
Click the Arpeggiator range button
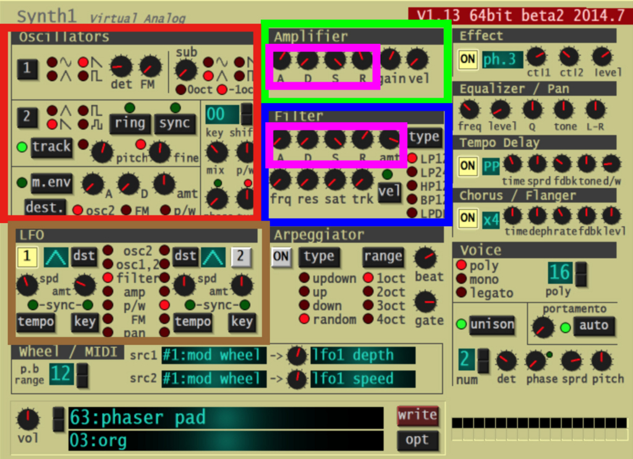point(383,257)
